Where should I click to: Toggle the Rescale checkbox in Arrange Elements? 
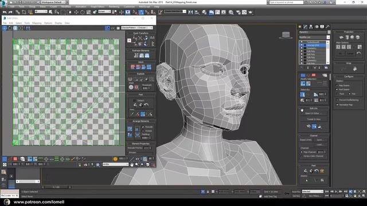point(143,127)
